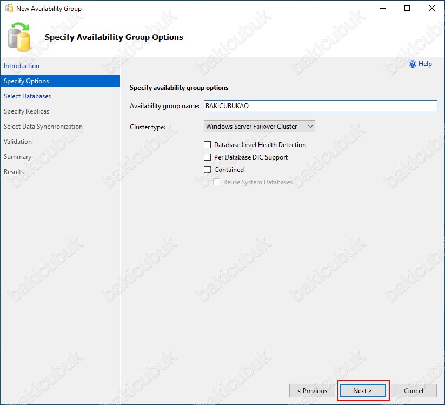
Task: Focus the Availability group name field
Action: (321, 106)
